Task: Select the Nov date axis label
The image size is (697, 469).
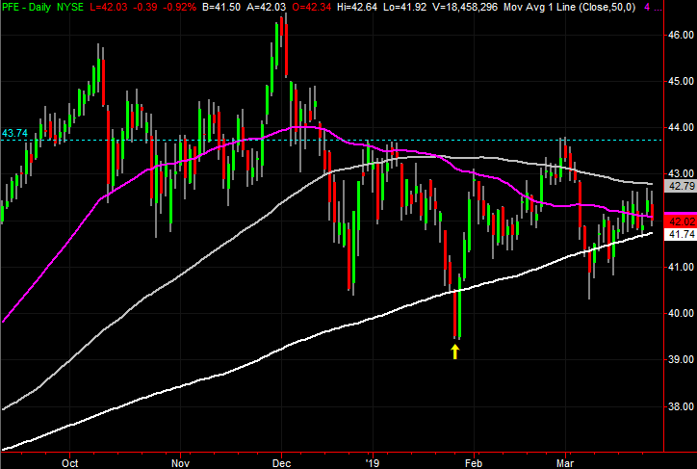Action: click(x=180, y=463)
